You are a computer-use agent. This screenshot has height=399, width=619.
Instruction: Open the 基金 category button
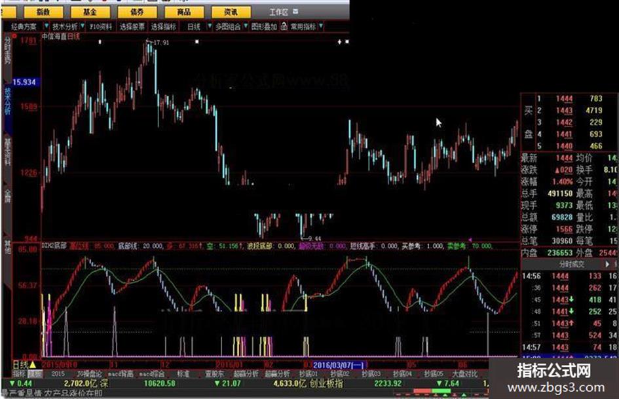(x=90, y=12)
